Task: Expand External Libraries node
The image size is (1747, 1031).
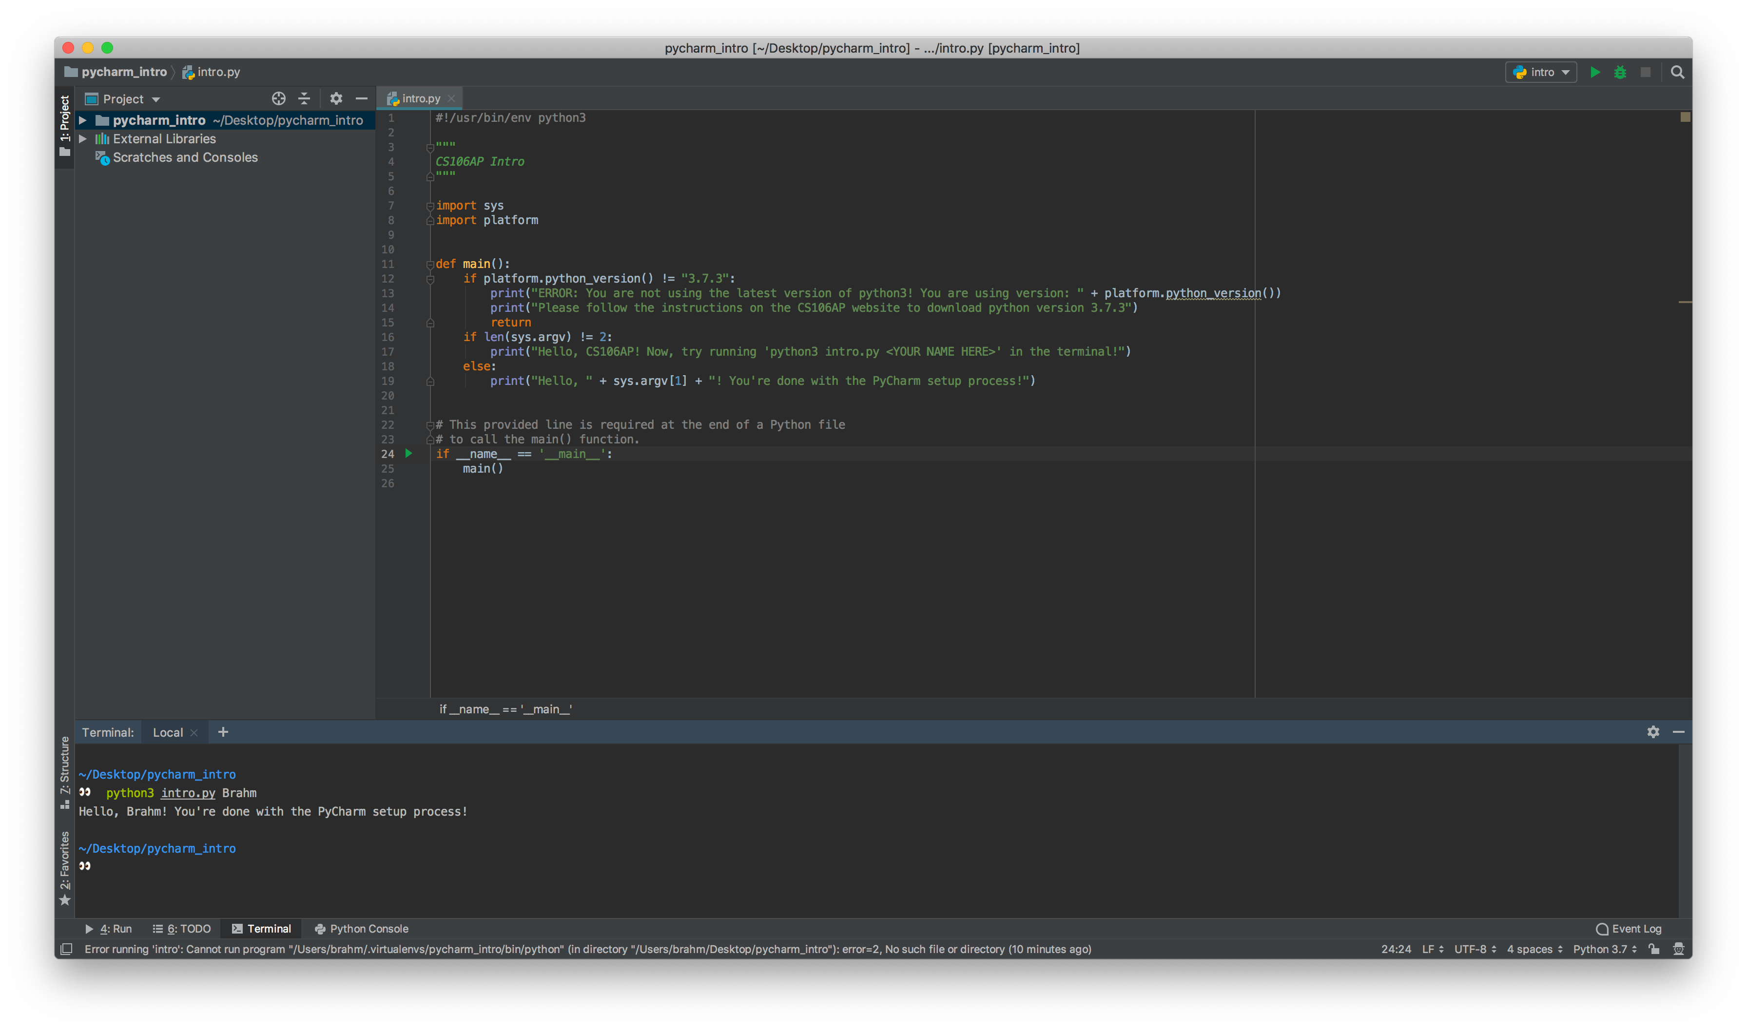Action: 83,139
